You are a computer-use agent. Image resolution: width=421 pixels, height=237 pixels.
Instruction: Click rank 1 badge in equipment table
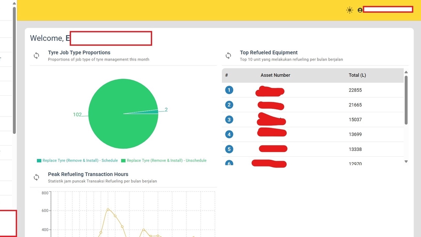pos(229,90)
